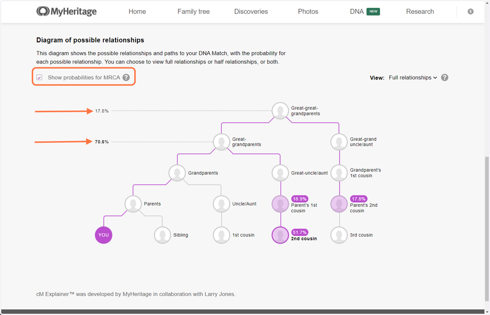The width and height of the screenshot is (490, 315).
Task: Select the Grandparent's 1st cousin avatar
Action: (x=339, y=173)
